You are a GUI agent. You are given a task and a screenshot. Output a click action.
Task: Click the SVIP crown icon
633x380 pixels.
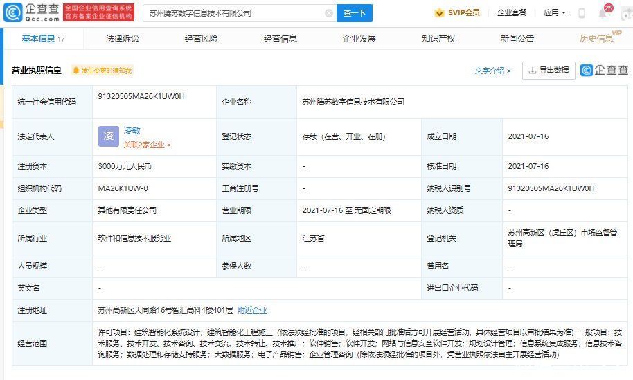439,13
